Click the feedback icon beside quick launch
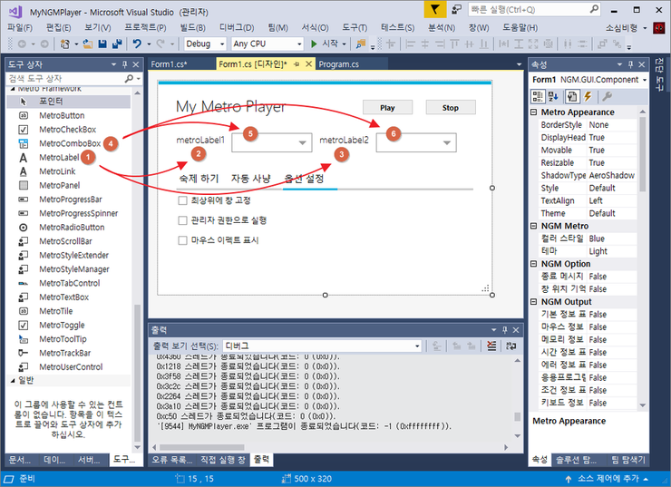Viewport: 671px width, 487px height. pyautogui.click(x=457, y=9)
